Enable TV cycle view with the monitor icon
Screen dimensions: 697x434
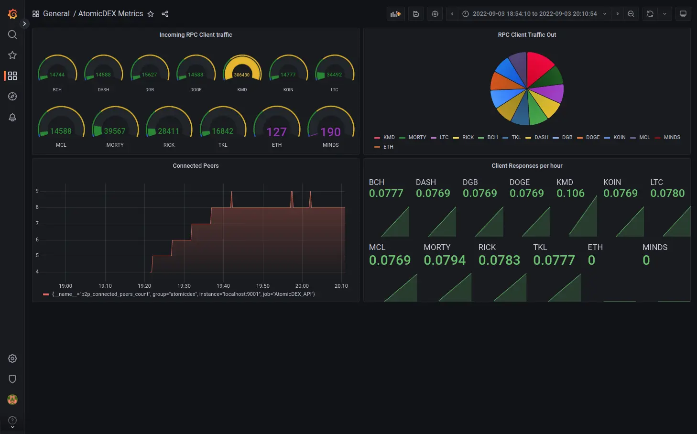coord(683,13)
